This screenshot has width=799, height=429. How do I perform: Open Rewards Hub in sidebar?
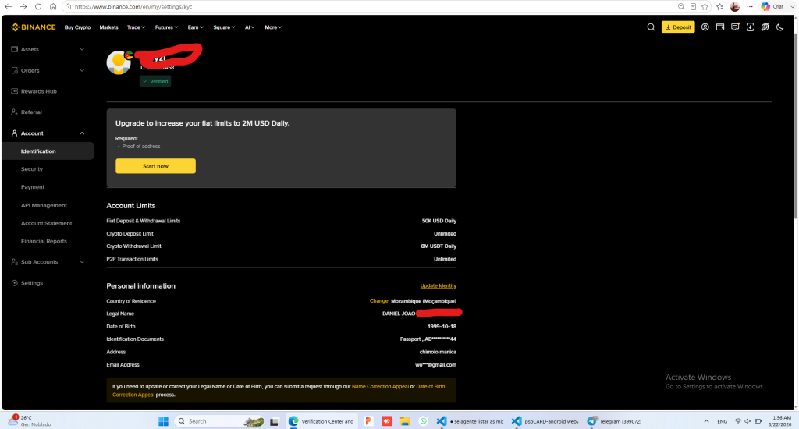coord(39,91)
